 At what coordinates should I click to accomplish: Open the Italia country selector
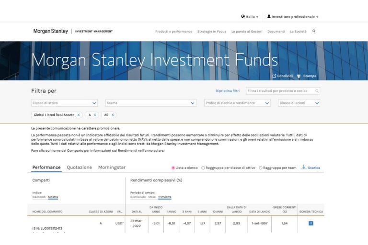250,17
